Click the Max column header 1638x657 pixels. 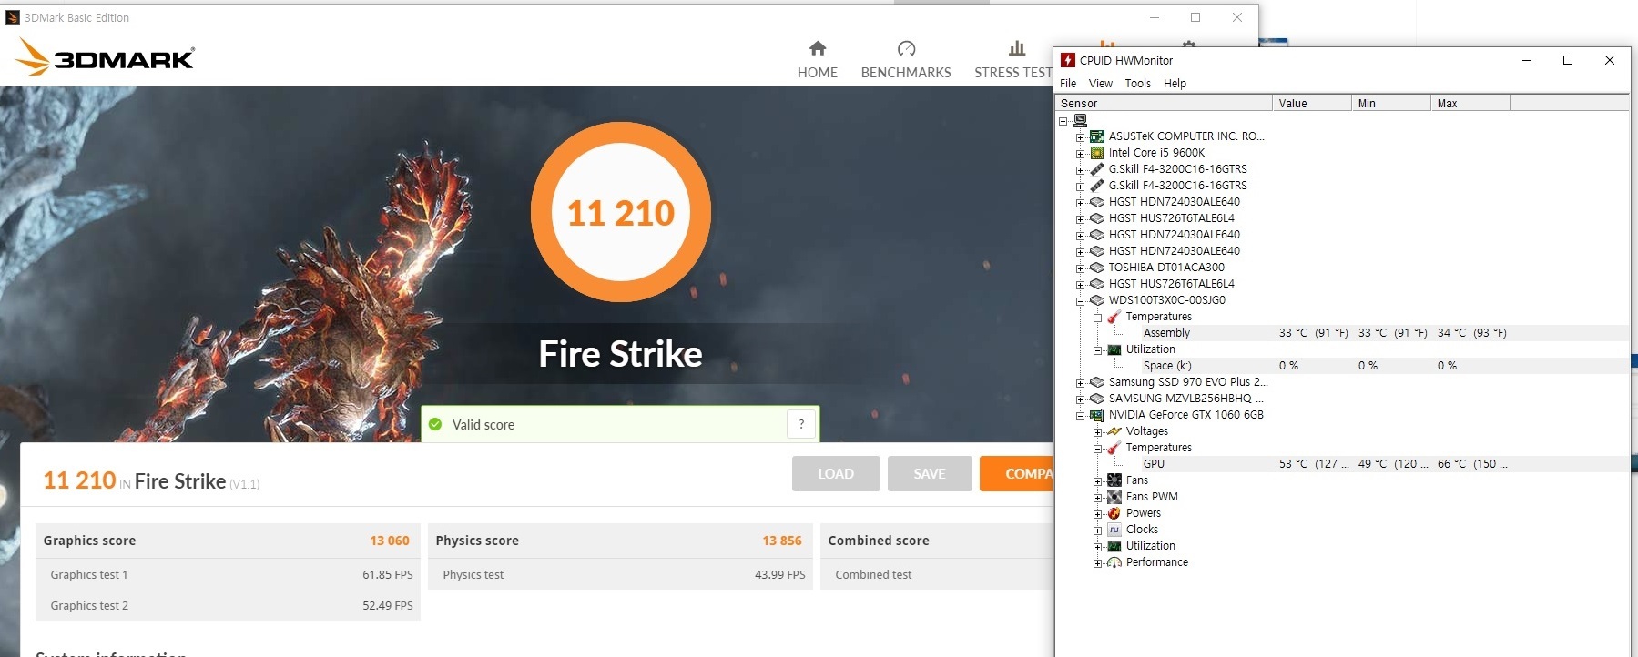[x=1470, y=103]
